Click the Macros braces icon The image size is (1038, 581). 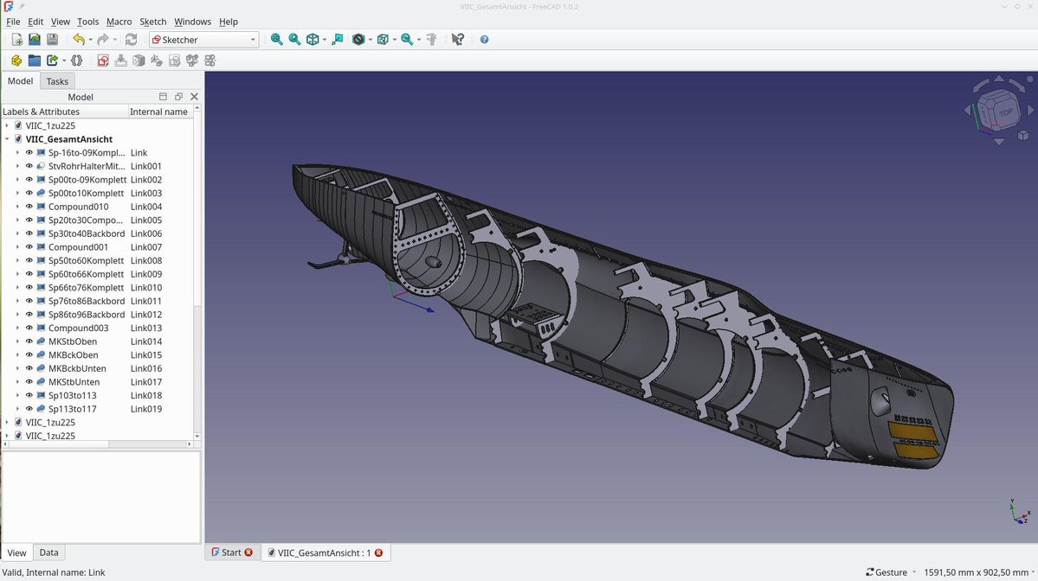(x=77, y=61)
